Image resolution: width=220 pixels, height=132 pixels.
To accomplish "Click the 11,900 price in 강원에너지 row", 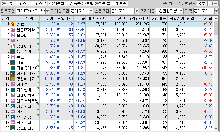I will [x=50, y=79].
